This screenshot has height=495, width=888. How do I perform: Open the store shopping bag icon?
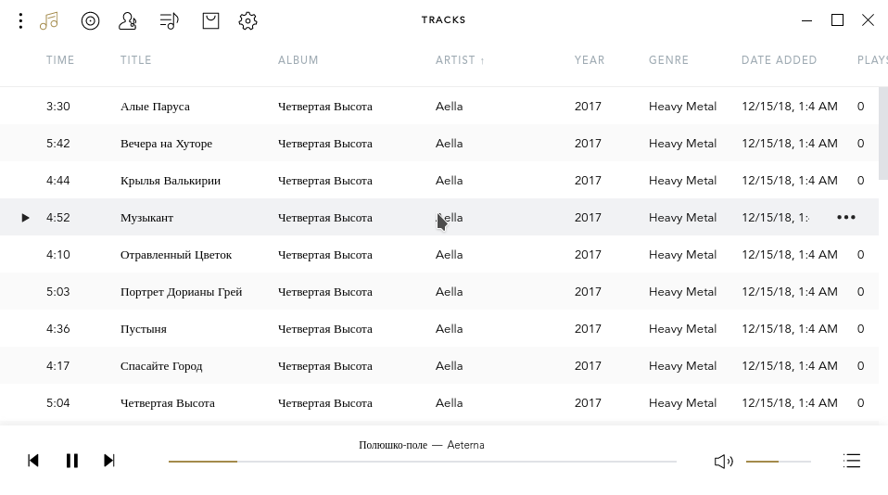tap(210, 21)
